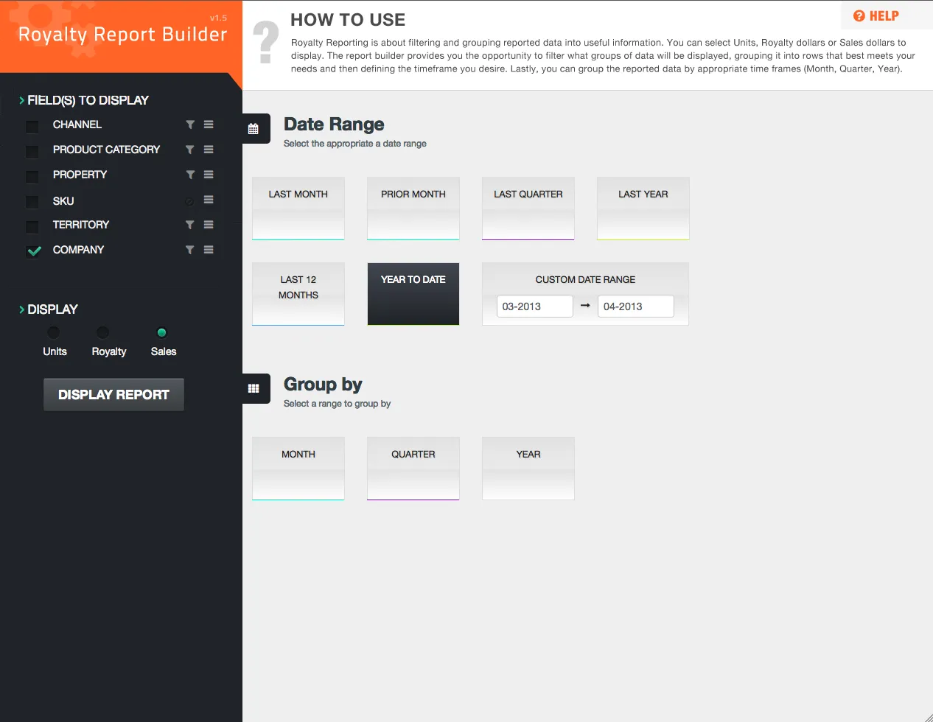Screen dimensions: 933x722
Task: Choose the Prior Month date range
Action: [x=413, y=208]
